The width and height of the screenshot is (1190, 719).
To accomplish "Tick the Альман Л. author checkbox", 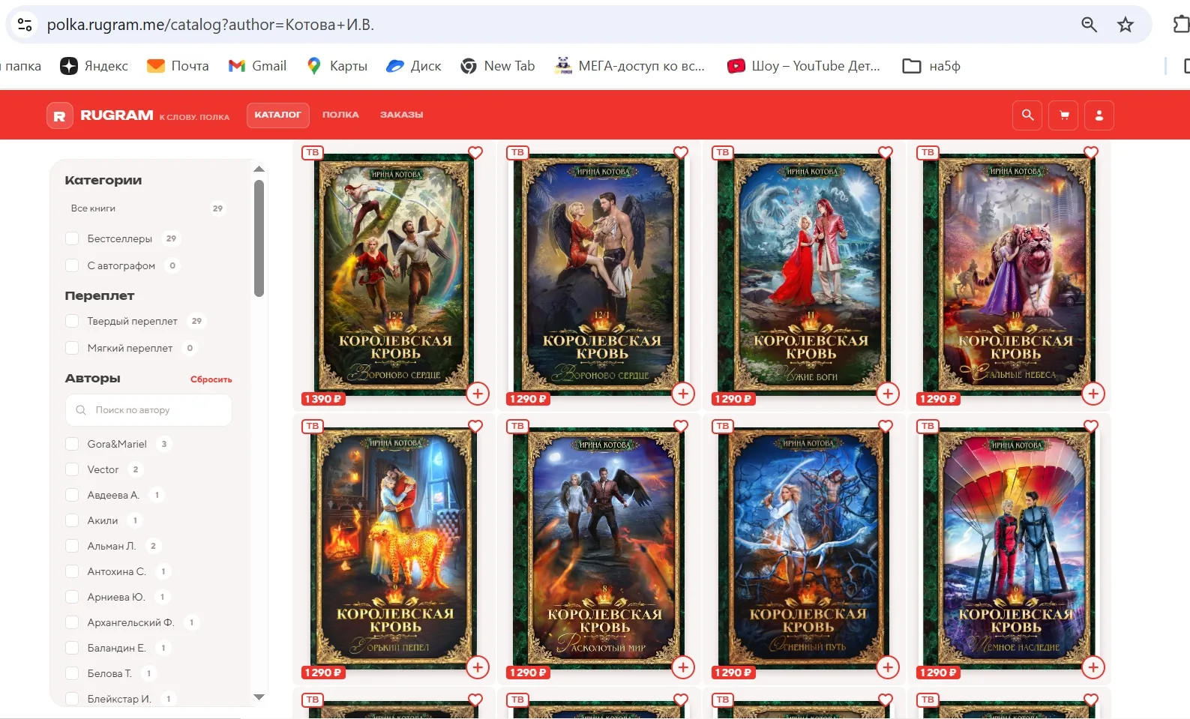I will click(72, 546).
